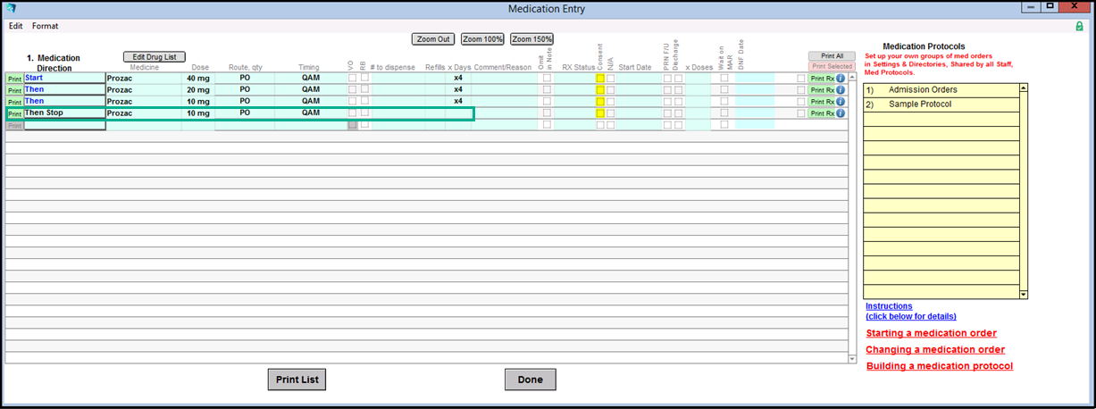Tick the print-selection checkbox on the Start row
1096x409 pixels.
[x=801, y=79]
